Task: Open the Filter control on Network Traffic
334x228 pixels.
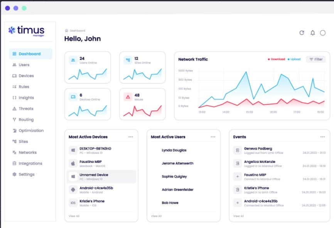Action: [315, 59]
